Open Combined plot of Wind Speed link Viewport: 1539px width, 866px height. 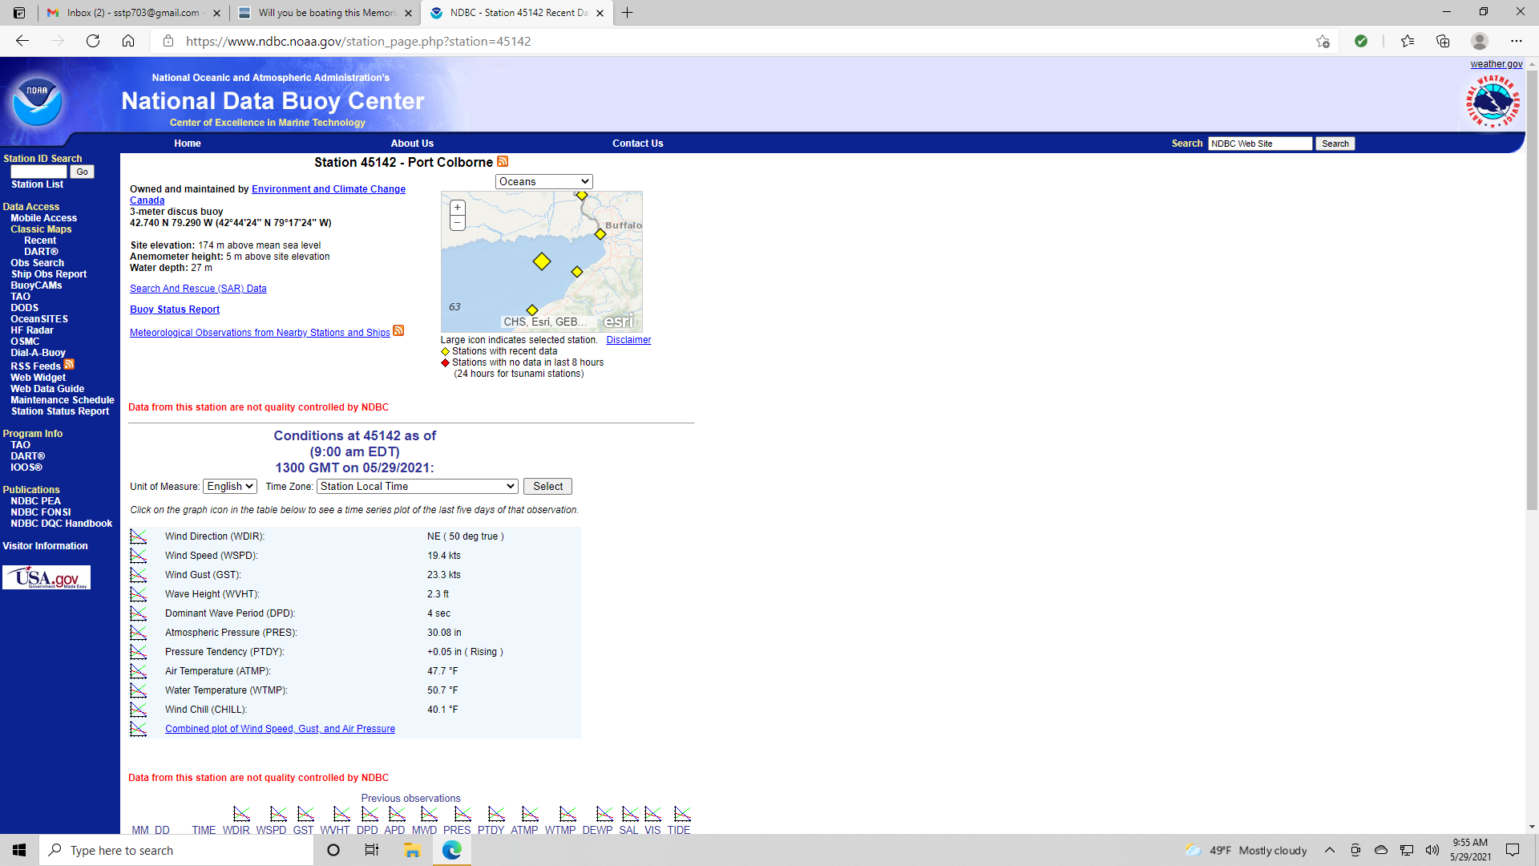tap(280, 729)
